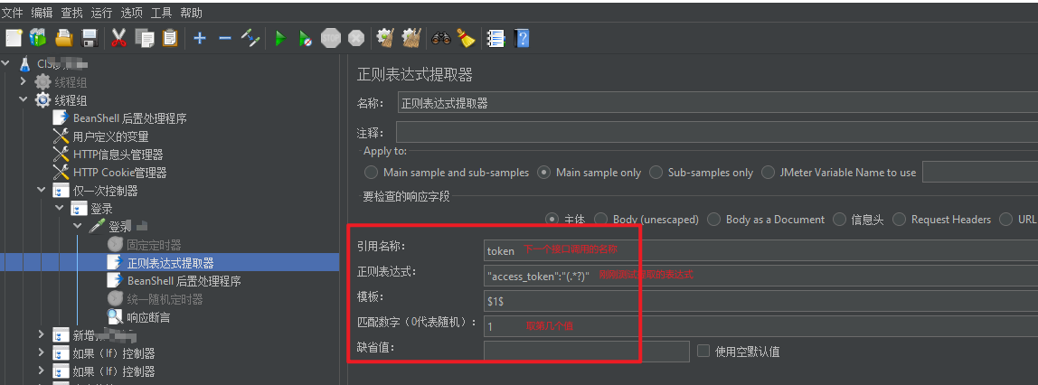Collapse the 仅一次控制器 tree node
1038x385 pixels.
tap(42, 191)
